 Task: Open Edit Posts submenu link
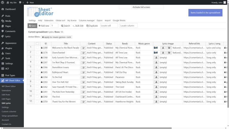(x=6, y=95)
